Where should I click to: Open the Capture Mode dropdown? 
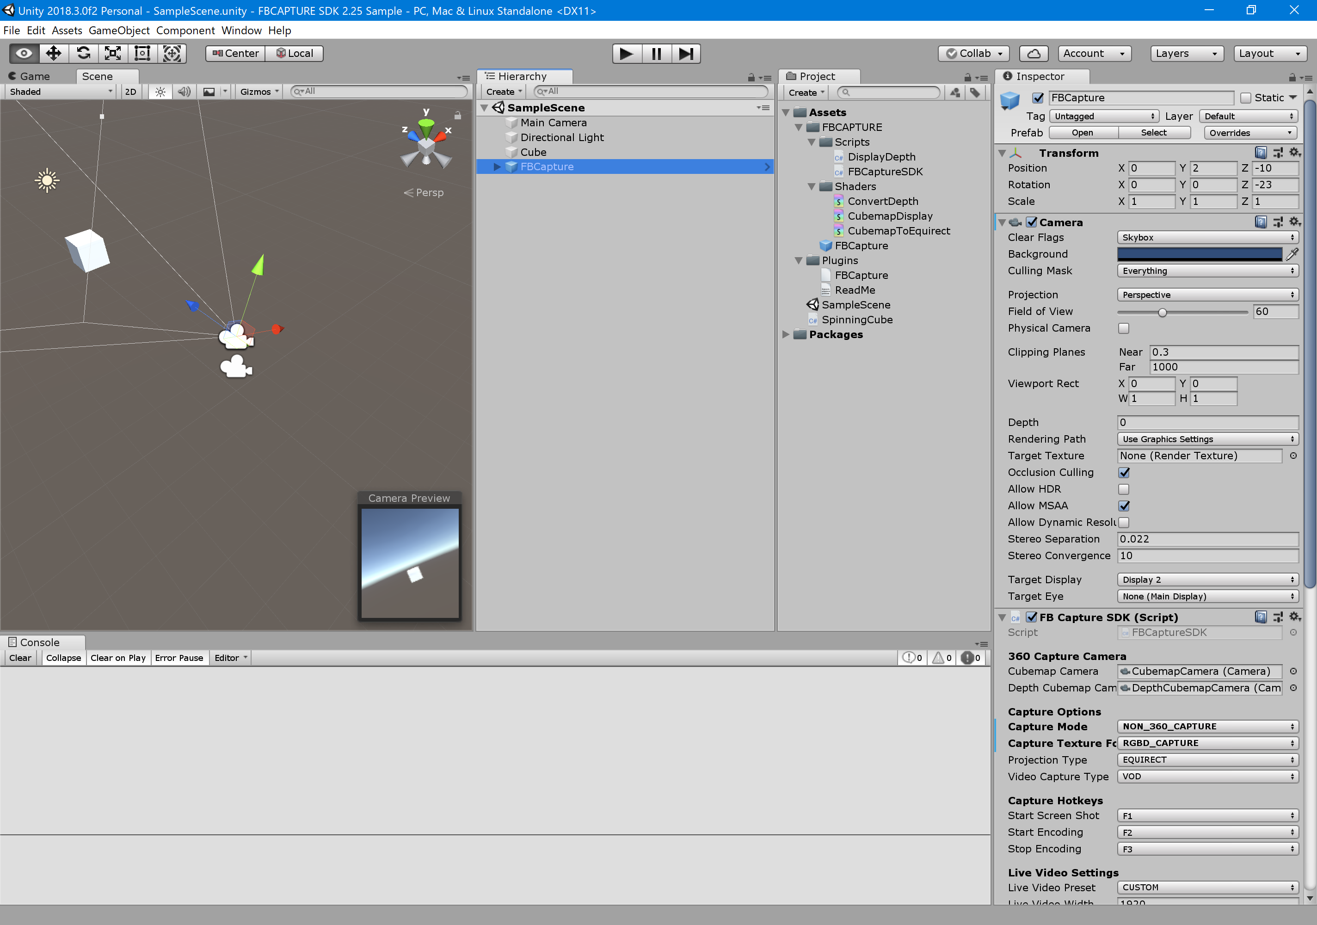pyautogui.click(x=1207, y=727)
